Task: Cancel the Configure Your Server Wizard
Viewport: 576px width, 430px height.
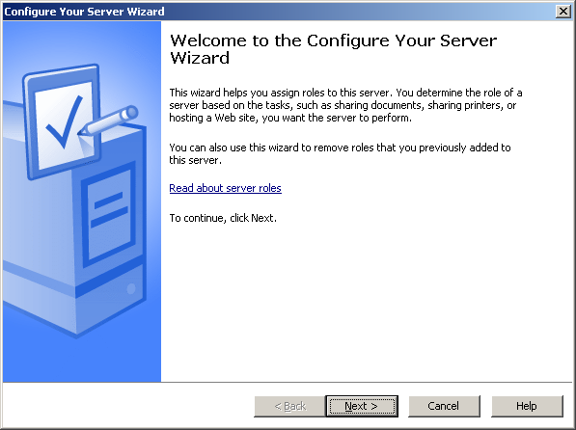Action: click(444, 406)
